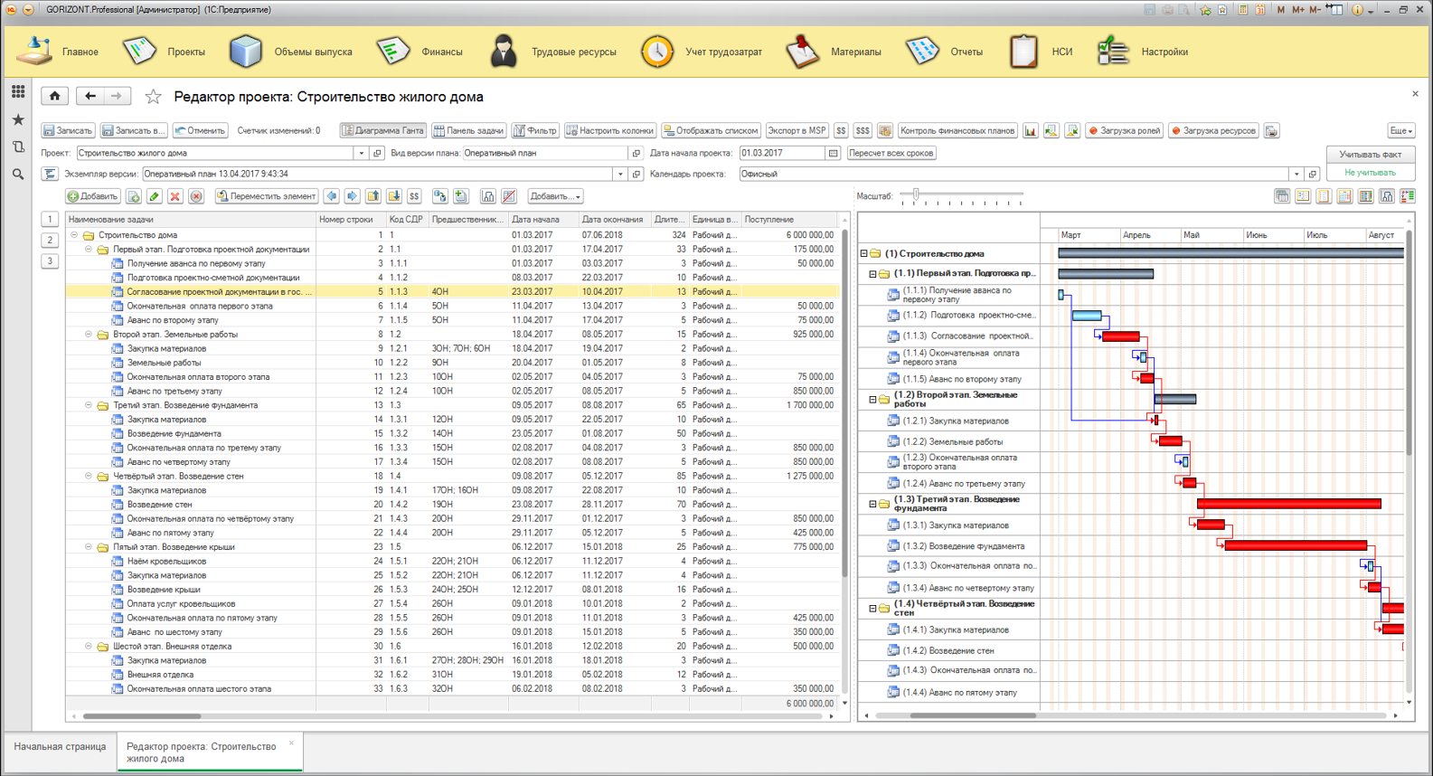The height and width of the screenshot is (776, 1433).
Task: Switch to the Начальная страница tab
Action: pyautogui.click(x=60, y=747)
